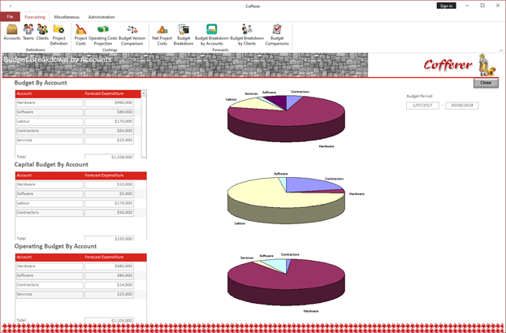The height and width of the screenshot is (333, 506).
Task: Open Net Project Costs icon
Action: coord(162,35)
